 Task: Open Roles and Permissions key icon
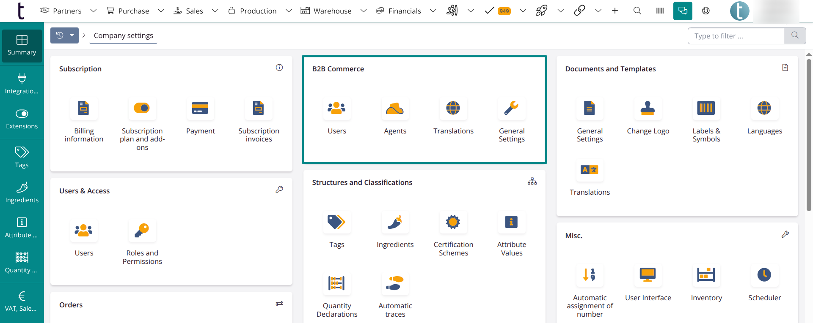click(142, 231)
